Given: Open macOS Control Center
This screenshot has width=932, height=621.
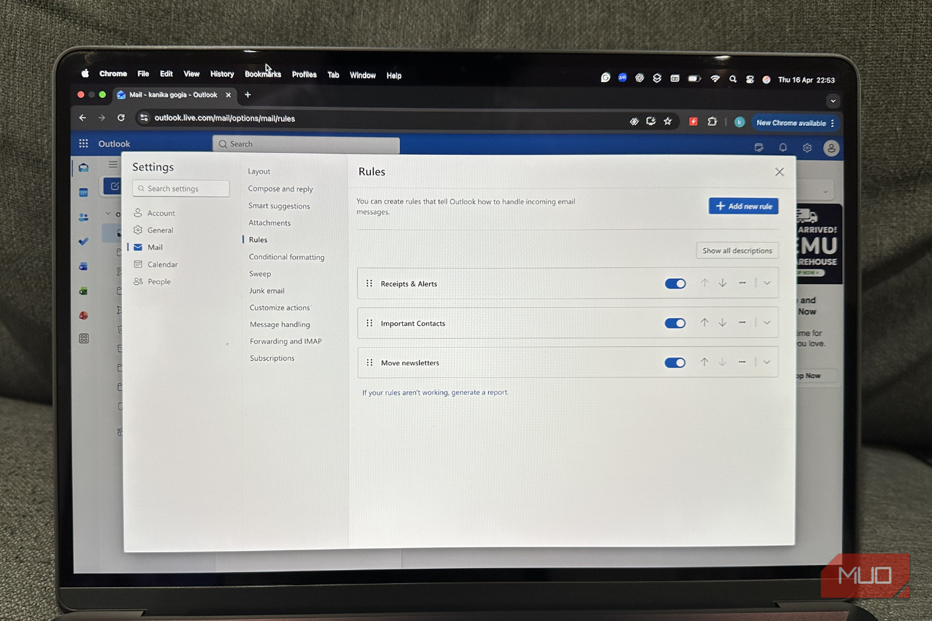Looking at the screenshot, I should pyautogui.click(x=750, y=79).
